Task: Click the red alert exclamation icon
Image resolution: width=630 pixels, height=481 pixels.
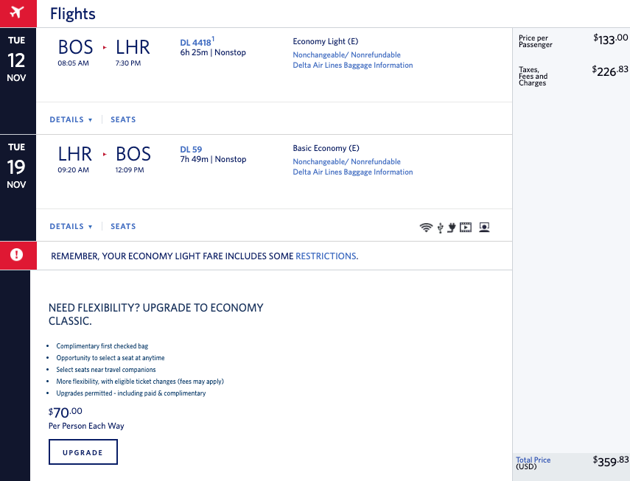Action: tap(16, 255)
